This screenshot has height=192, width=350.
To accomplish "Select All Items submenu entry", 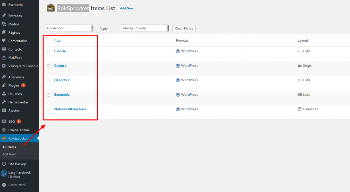I will [9, 147].
